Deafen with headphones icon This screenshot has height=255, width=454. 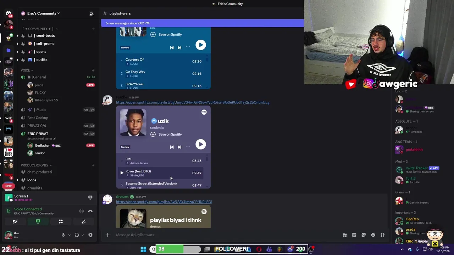tap(77, 235)
